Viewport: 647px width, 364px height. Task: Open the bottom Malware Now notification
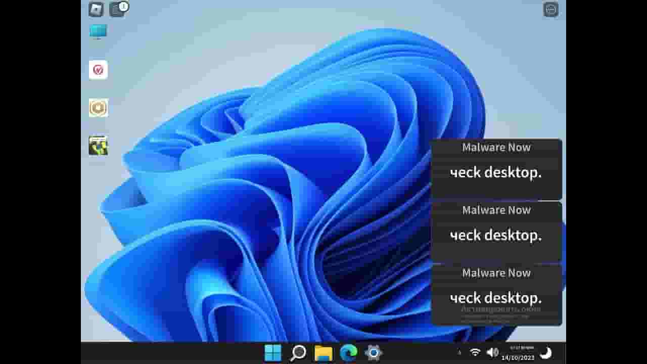coord(496,295)
